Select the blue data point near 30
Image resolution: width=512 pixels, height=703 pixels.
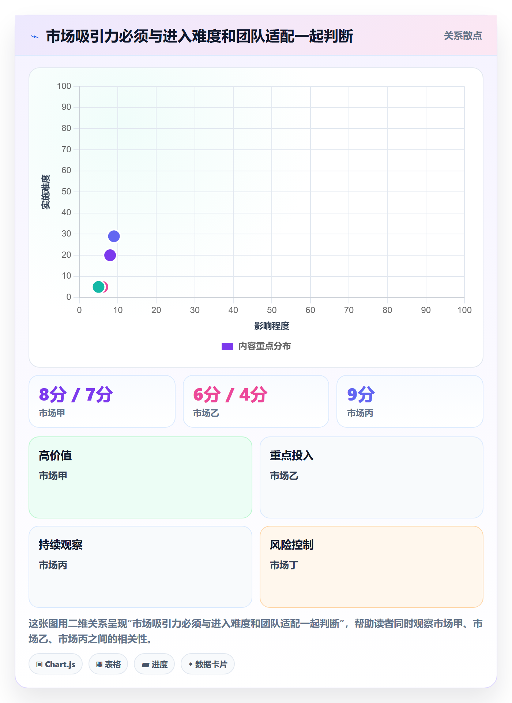click(114, 236)
